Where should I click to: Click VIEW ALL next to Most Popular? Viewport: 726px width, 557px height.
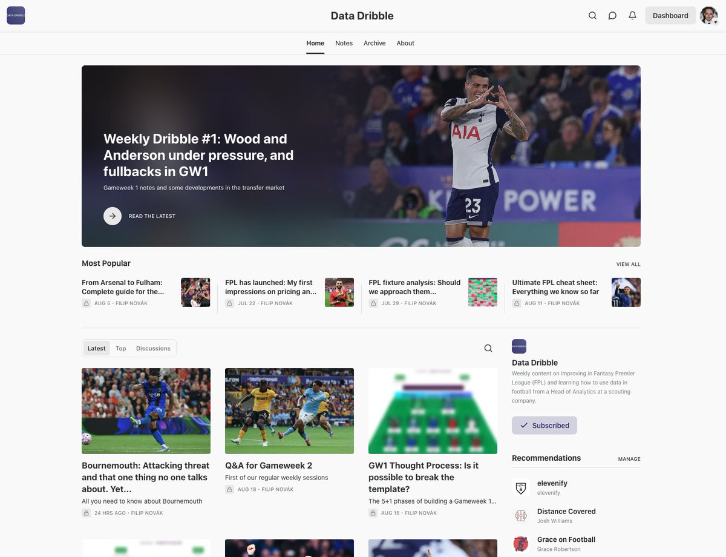[x=628, y=265]
